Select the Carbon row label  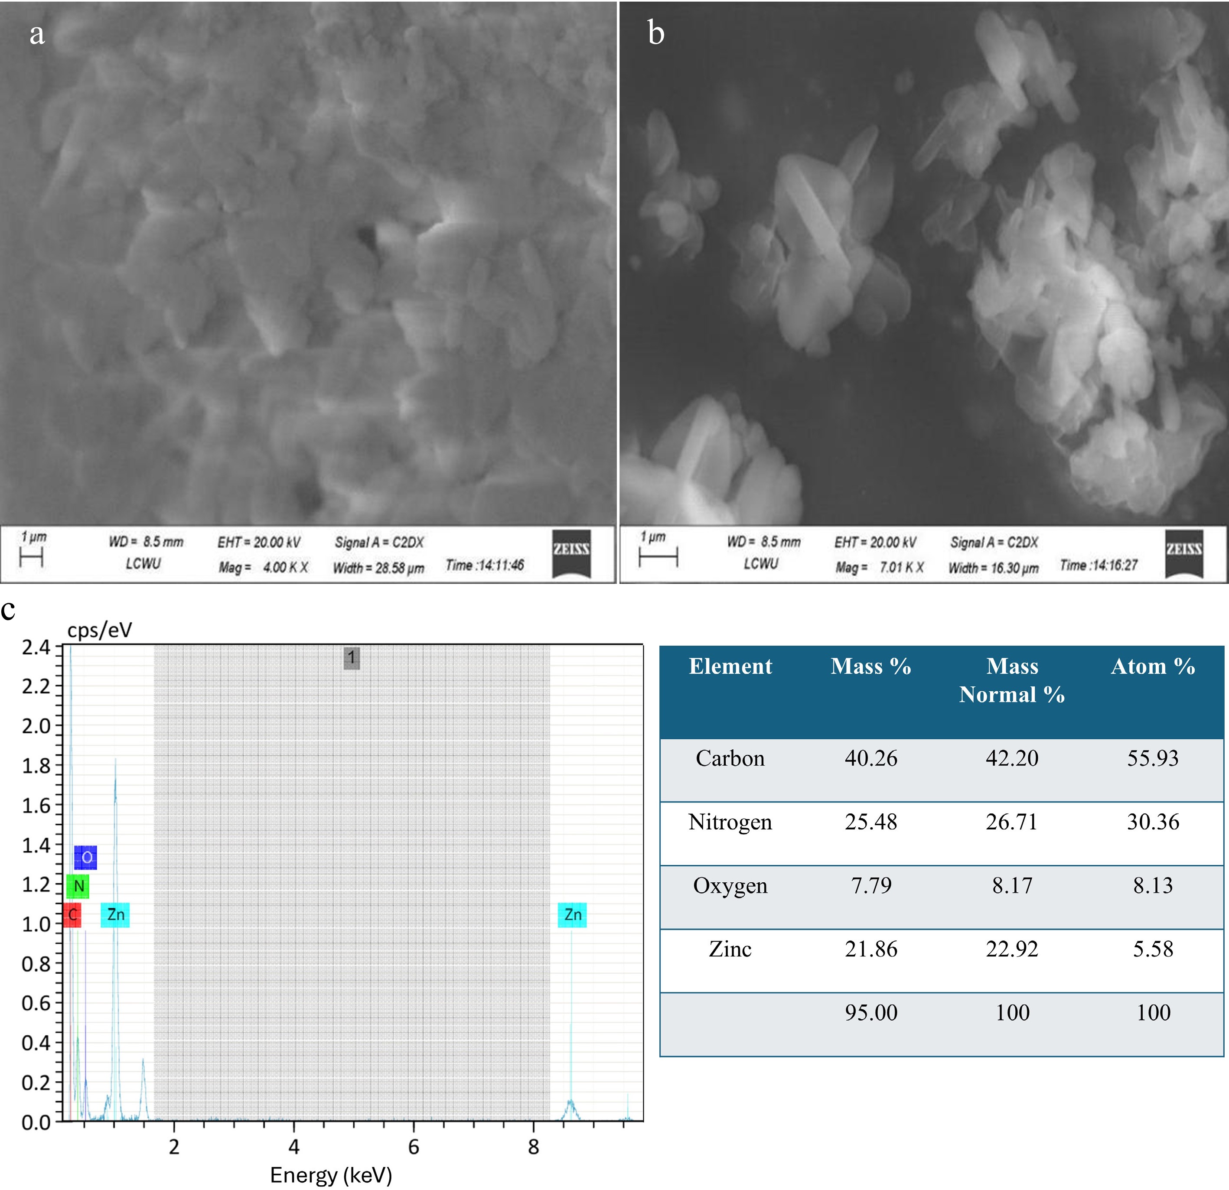click(730, 759)
